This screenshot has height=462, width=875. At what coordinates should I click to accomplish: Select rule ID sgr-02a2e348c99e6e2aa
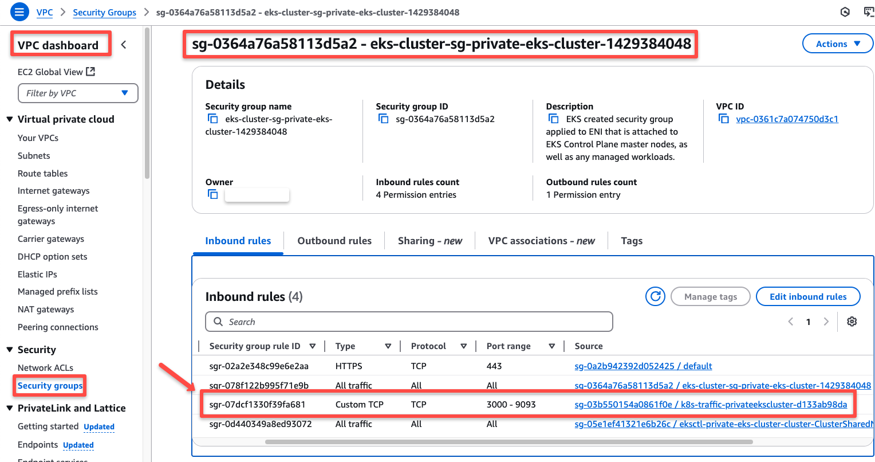pos(259,366)
